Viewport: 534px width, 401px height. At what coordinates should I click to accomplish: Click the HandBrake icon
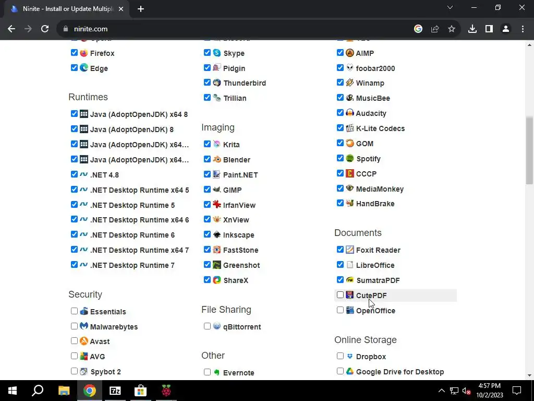(350, 204)
